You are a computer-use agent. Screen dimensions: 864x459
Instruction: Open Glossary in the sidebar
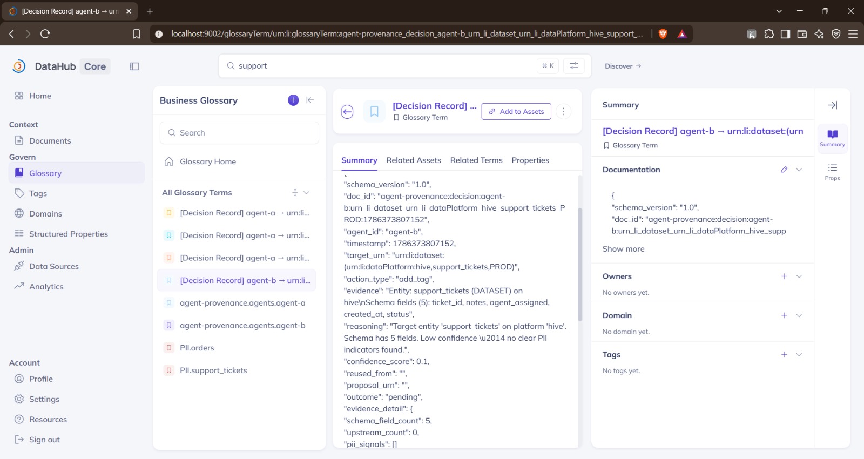coord(77,173)
